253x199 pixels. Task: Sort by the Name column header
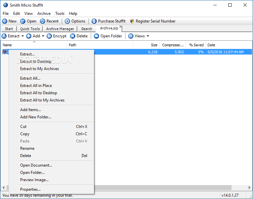click(x=34, y=45)
